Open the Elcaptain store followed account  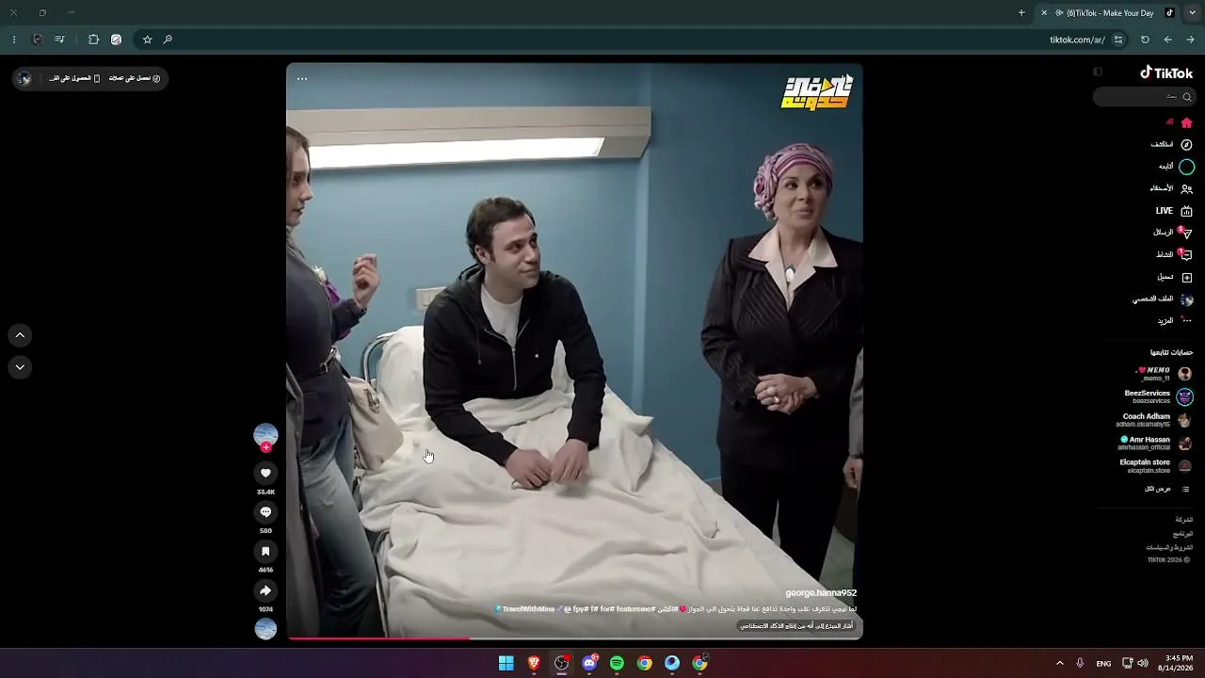(1157, 466)
